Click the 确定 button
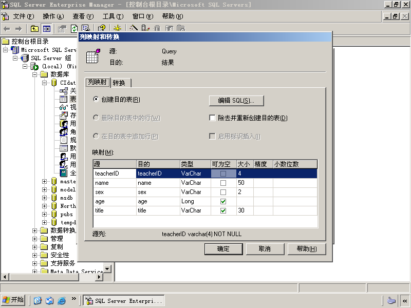 223,249
